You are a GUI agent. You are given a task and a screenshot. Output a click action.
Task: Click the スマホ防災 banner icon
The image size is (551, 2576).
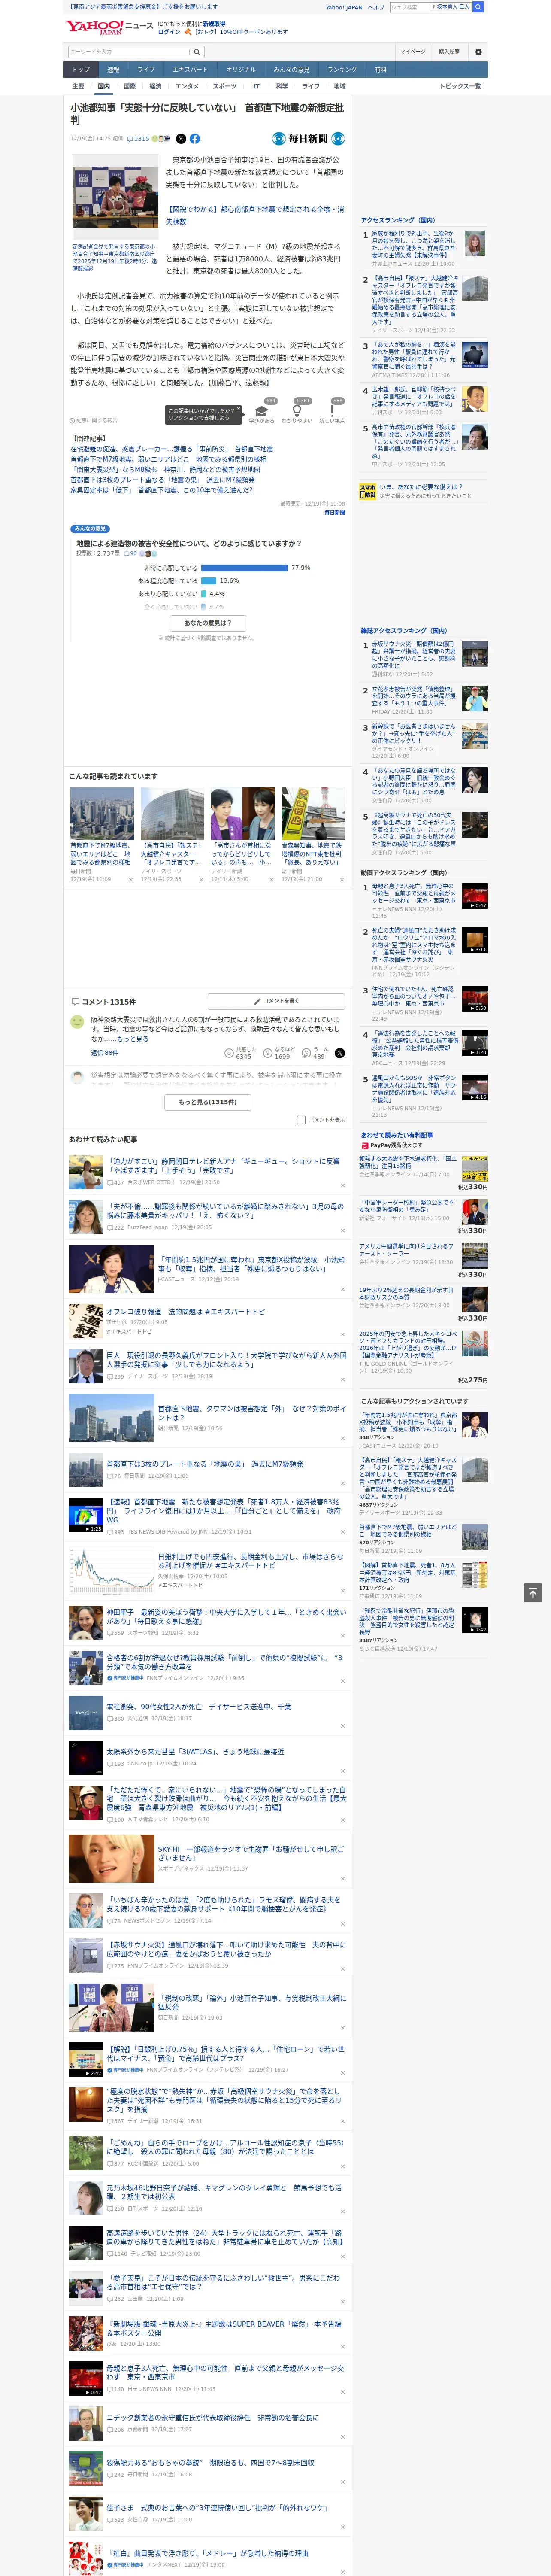tap(368, 491)
